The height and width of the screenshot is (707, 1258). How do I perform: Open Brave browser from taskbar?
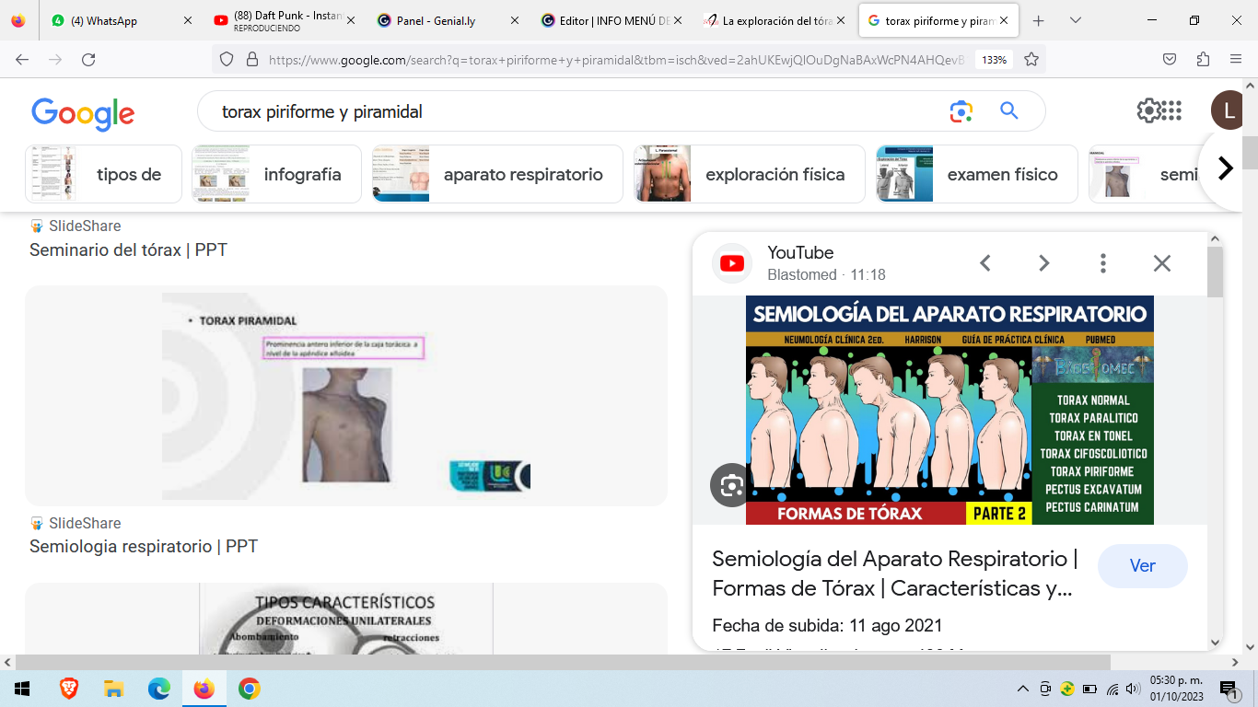click(x=68, y=689)
